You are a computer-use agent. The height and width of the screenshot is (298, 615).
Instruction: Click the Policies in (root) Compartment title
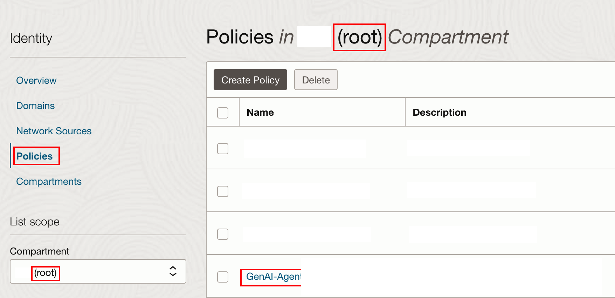point(357,37)
